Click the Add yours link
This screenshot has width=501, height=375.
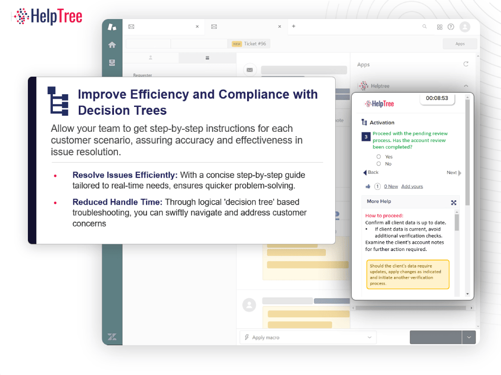tap(412, 187)
